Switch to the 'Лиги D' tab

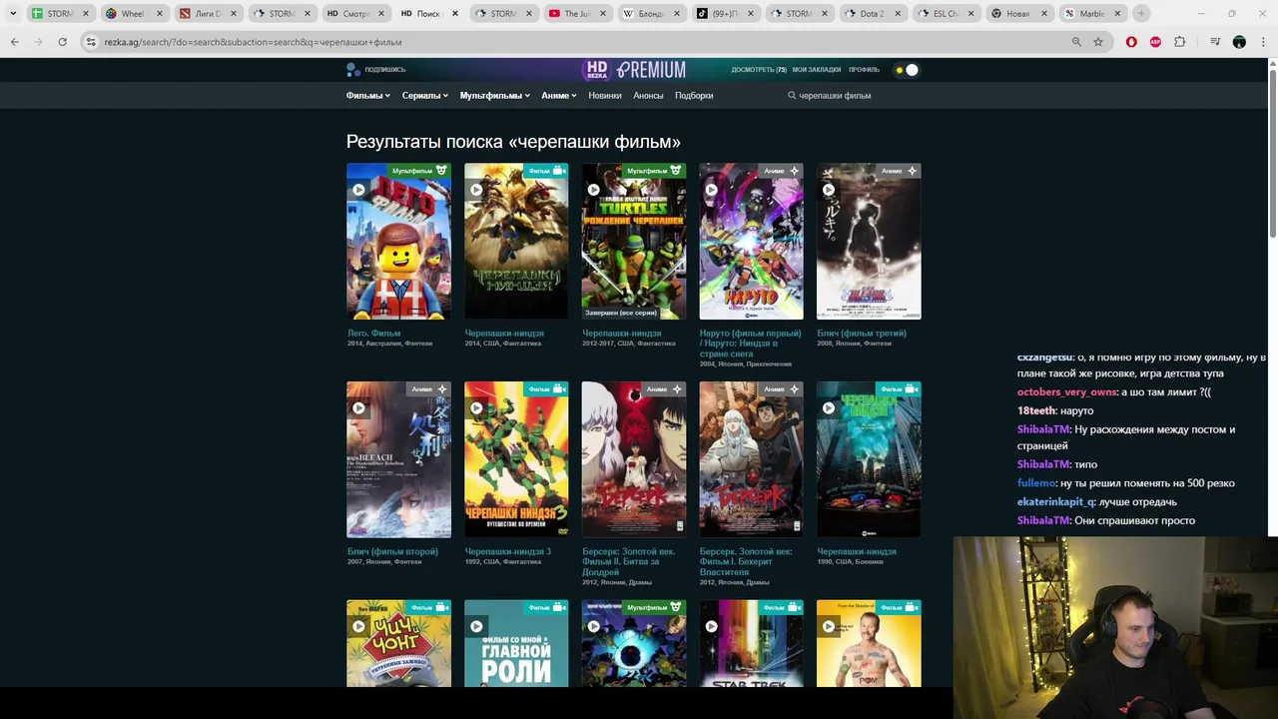pyautogui.click(x=207, y=14)
